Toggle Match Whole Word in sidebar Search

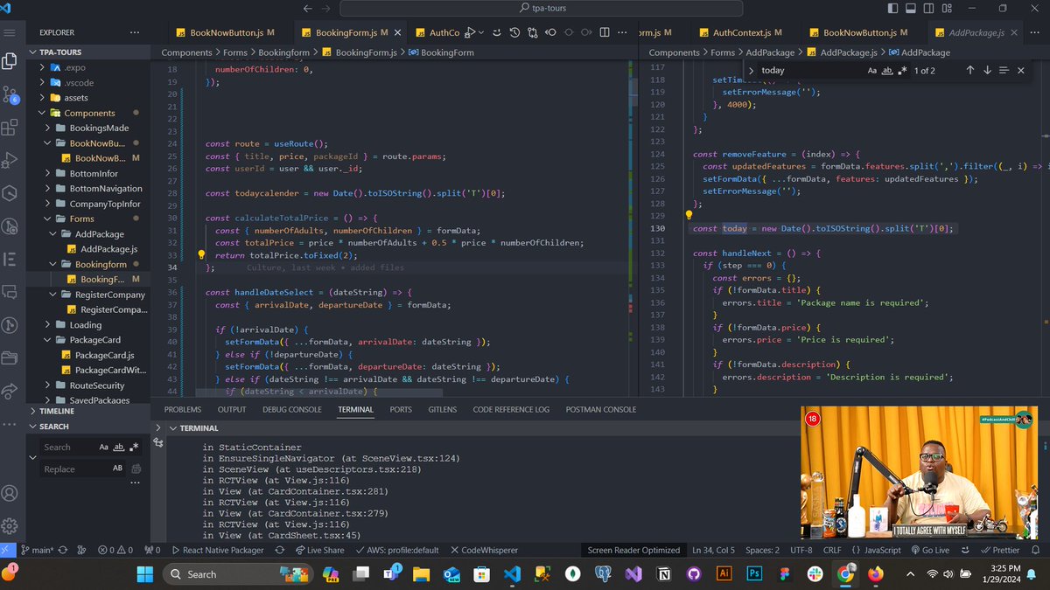[x=119, y=447]
